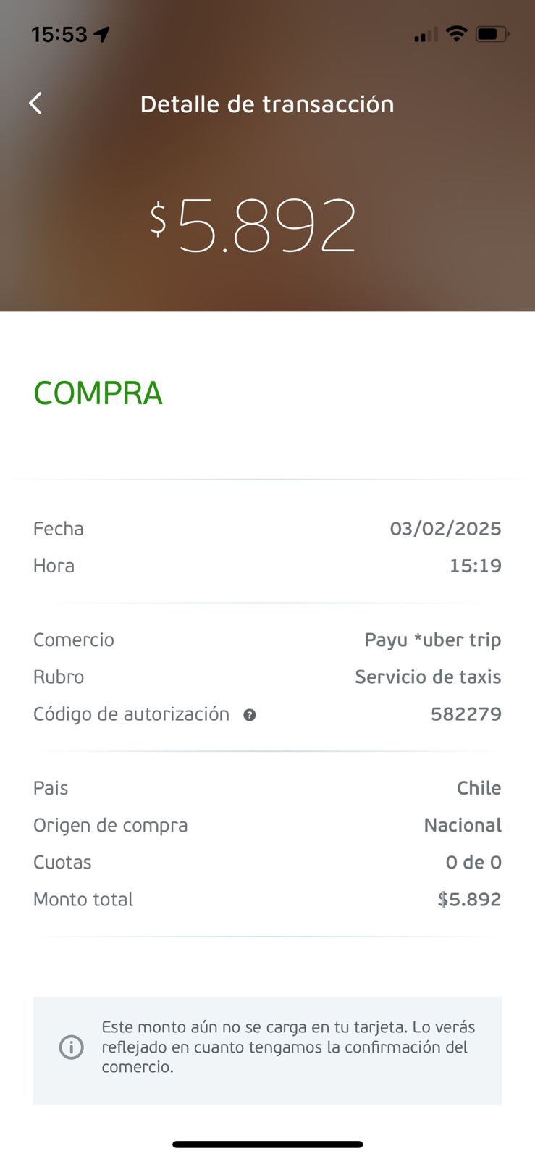This screenshot has width=535, height=1159.
Task: Tap the location arrow in status bar
Action: [x=102, y=34]
